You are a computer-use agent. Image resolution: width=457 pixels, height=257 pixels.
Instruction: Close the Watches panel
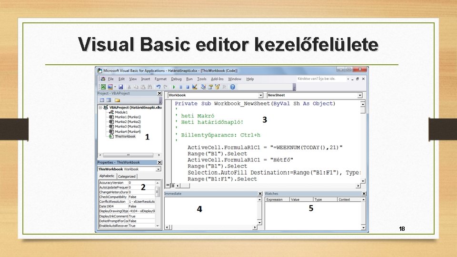pos(364,194)
